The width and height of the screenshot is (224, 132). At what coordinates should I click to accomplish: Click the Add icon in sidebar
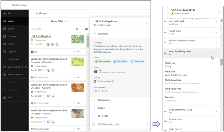pyautogui.click(x=5, y=13)
